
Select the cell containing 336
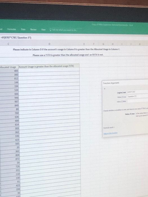9,136
